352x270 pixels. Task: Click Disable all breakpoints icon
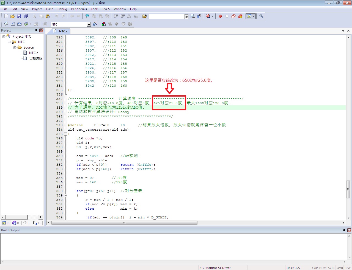233,16
